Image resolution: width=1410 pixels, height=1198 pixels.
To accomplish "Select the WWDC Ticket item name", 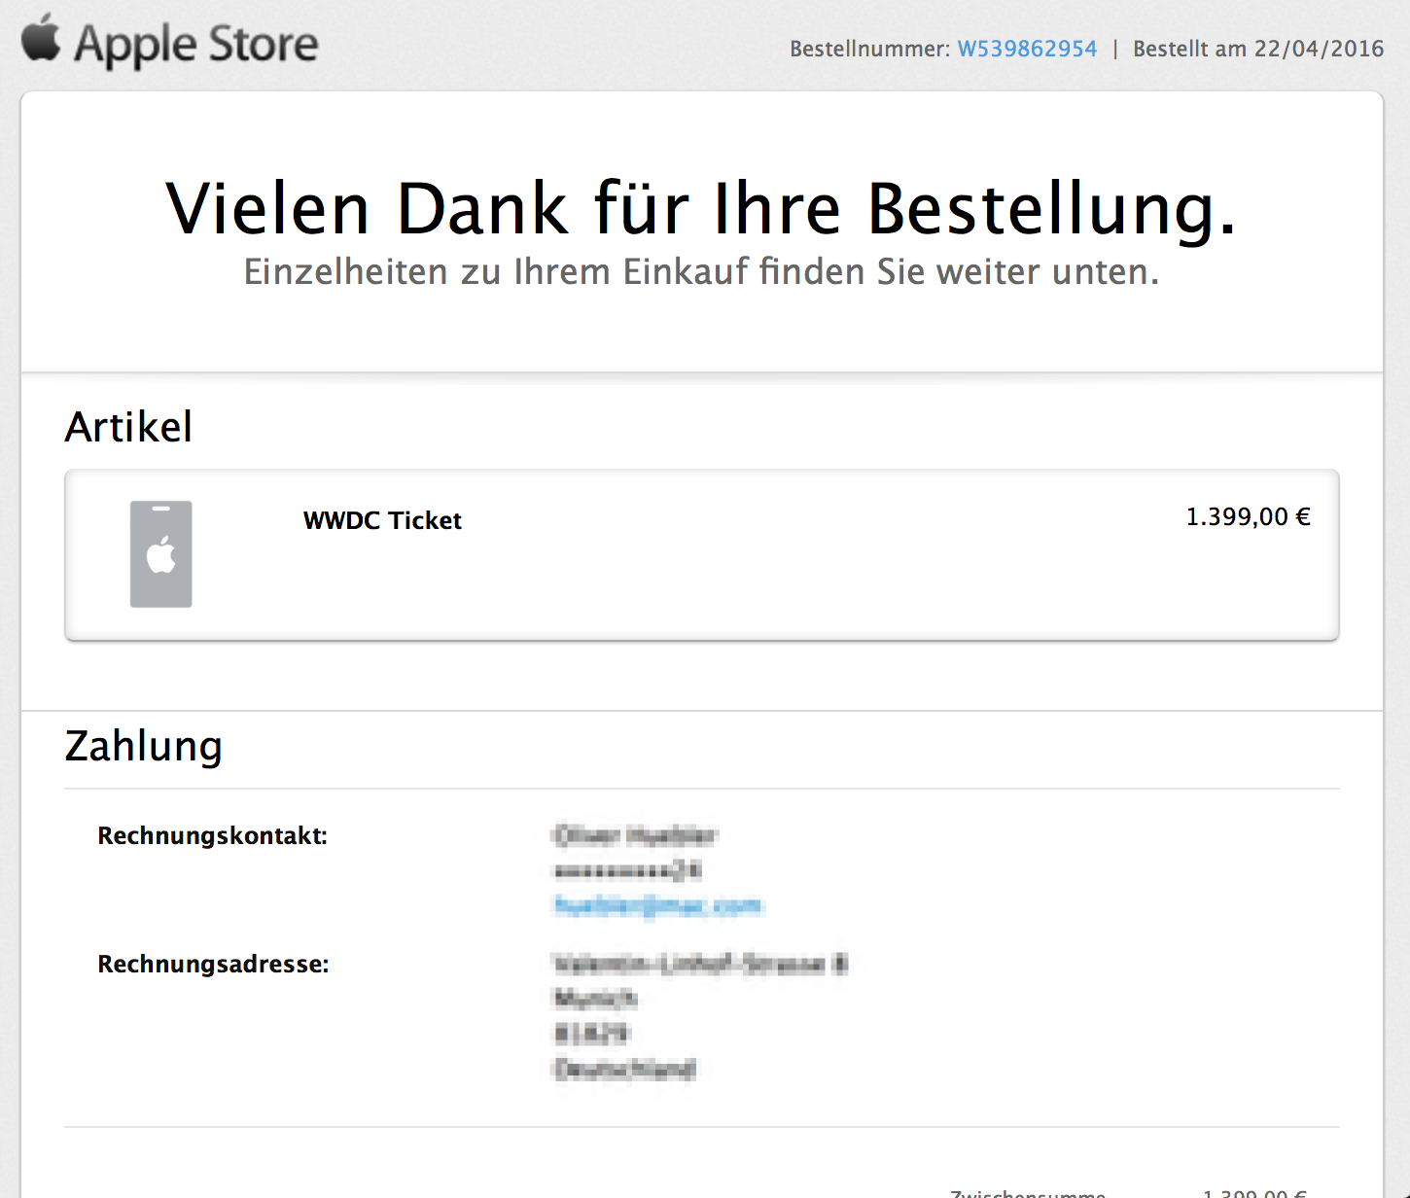I will point(382,520).
